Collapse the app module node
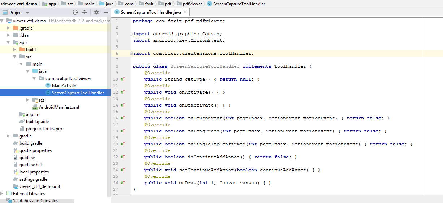The width and height of the screenshot is (443, 203). tap(8, 42)
